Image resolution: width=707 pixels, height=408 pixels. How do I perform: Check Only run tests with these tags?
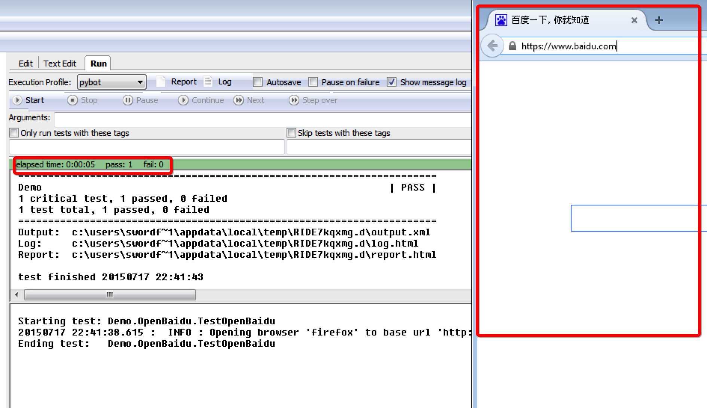pos(14,133)
